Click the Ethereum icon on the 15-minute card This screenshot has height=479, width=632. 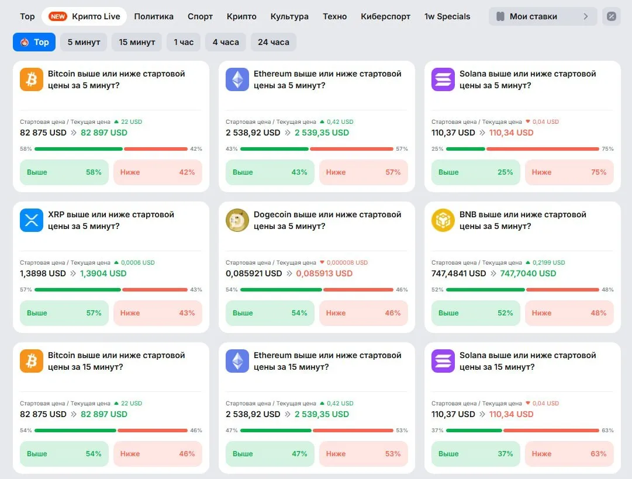237,361
